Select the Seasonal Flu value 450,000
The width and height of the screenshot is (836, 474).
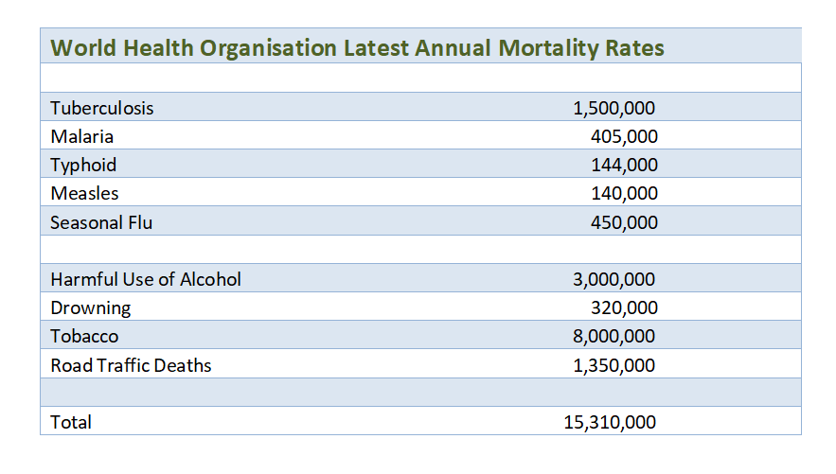click(x=624, y=222)
